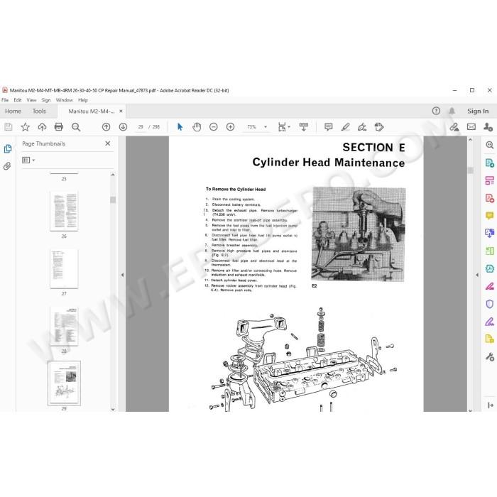
Task: Select the Highlight text pen
Action: pos(346,127)
